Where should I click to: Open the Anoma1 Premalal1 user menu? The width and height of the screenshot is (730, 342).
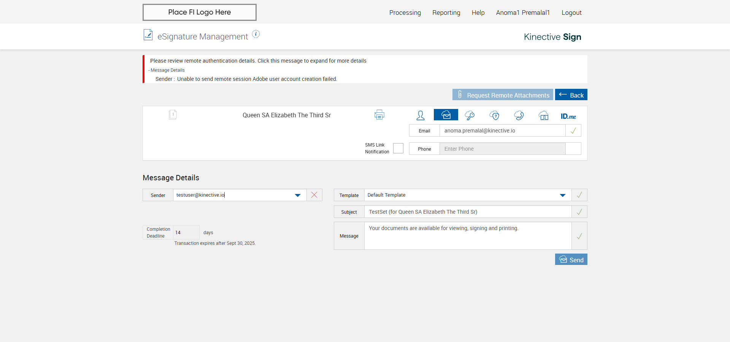click(523, 13)
